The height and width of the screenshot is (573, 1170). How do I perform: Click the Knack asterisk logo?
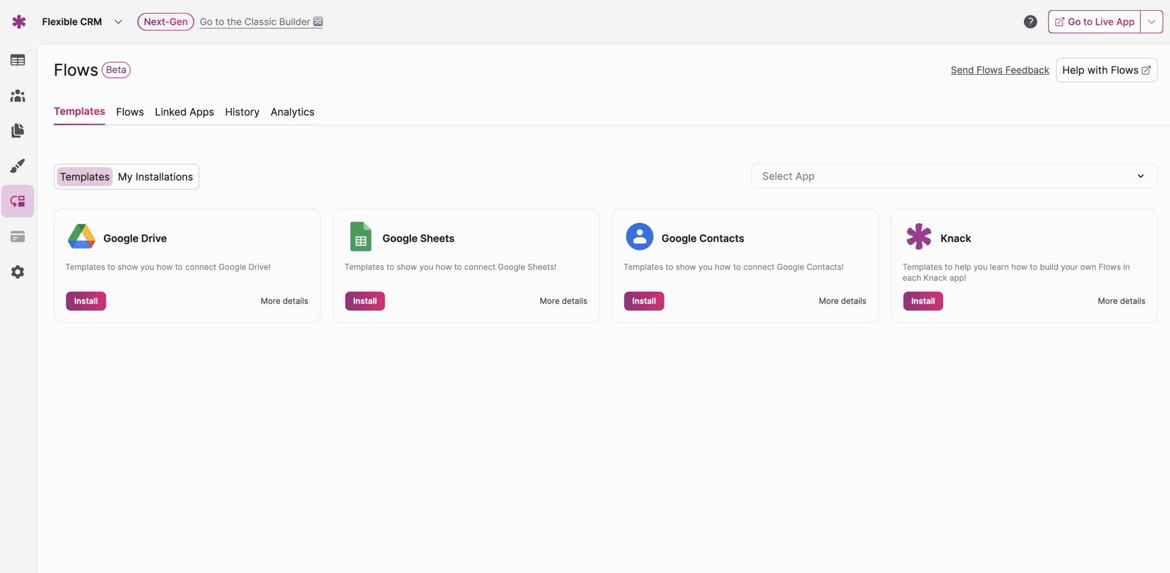[x=19, y=21]
